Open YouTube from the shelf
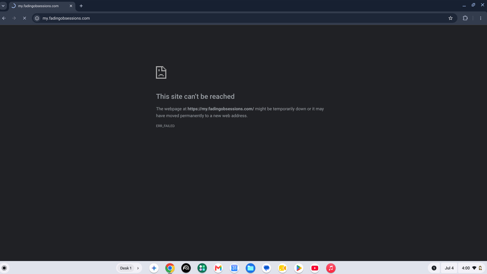This screenshot has height=274, width=487. point(315,268)
